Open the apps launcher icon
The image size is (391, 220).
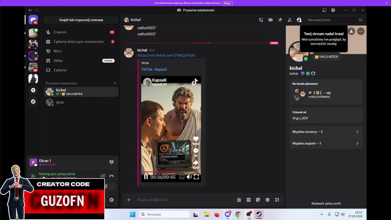(x=277, y=200)
